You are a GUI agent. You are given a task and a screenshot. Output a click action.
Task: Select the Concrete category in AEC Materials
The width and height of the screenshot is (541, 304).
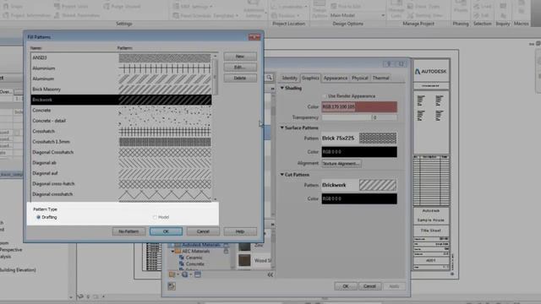point(195,264)
